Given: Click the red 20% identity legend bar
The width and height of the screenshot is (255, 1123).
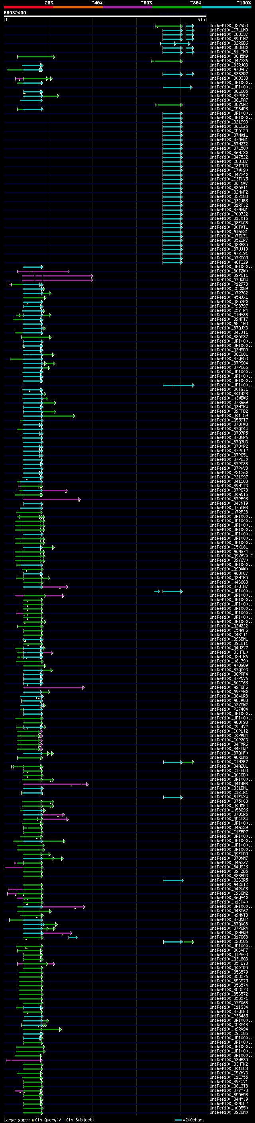Looking at the screenshot, I should pos(28,7).
